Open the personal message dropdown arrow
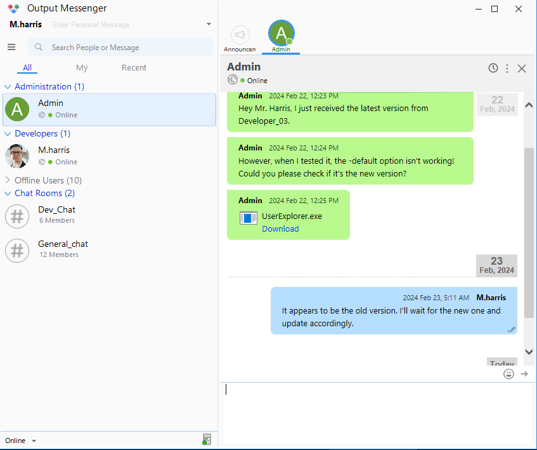 [209, 25]
